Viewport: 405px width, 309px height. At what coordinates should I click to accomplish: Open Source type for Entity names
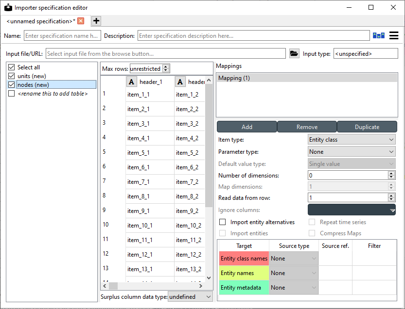294,273
